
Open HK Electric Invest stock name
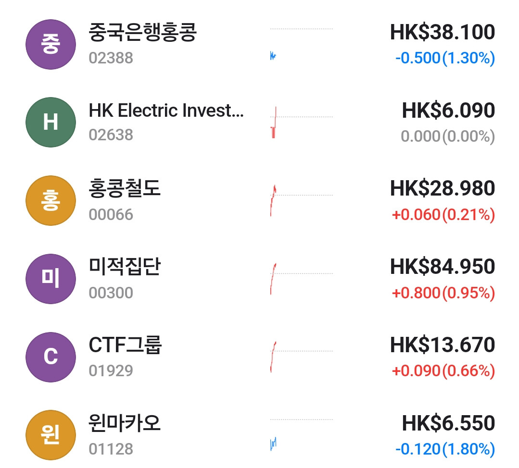point(166,111)
